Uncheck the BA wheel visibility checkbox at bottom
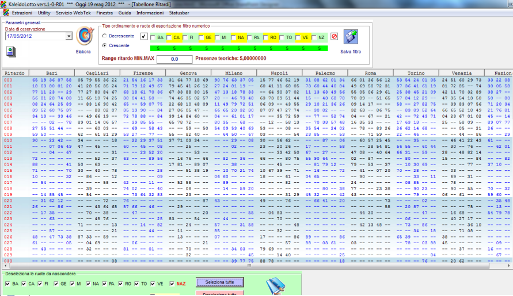The width and height of the screenshot is (513, 296). (x=7, y=283)
